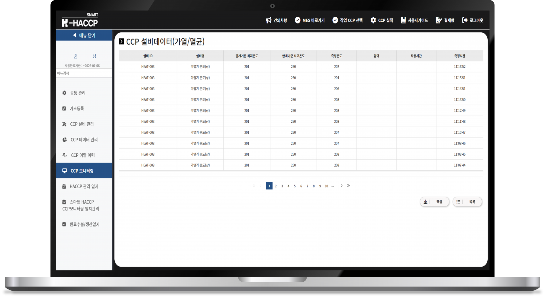This screenshot has height=297, width=545.
Task: Open the CCP 실적 link
Action: point(382,20)
